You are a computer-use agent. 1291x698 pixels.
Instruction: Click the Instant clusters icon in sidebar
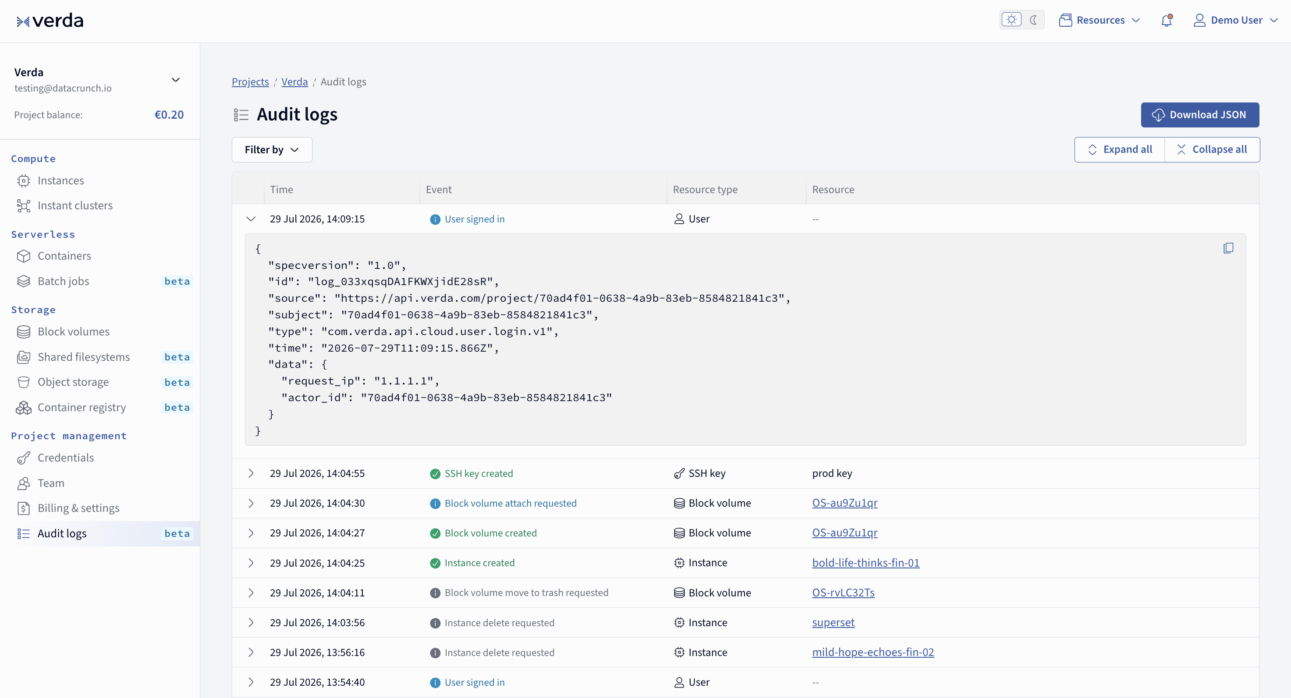click(24, 205)
